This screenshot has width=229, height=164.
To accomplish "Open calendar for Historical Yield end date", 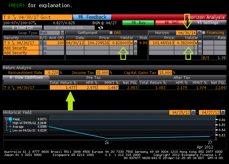I will [223, 112].
